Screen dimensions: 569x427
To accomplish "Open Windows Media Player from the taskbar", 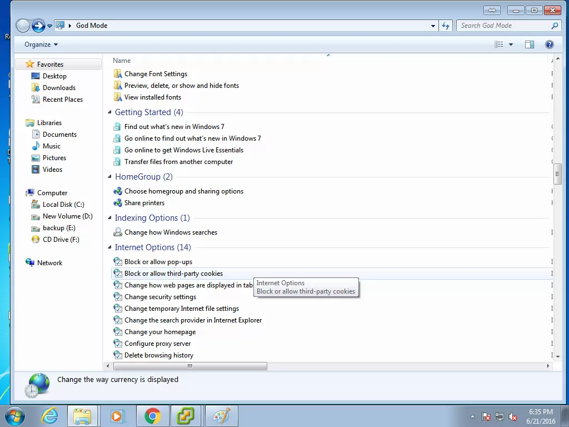I will pos(117,416).
